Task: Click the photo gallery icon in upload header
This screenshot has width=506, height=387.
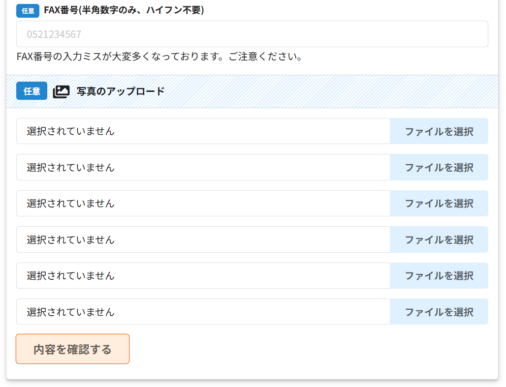Action: point(61,91)
